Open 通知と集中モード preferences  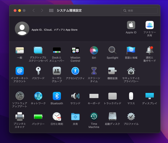pos(150,50)
